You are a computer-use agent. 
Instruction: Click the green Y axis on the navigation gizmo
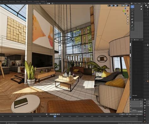tap(124, 11)
